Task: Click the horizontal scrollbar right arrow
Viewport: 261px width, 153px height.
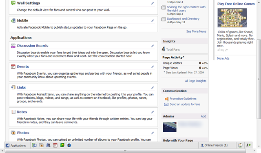Action: [254, 151]
